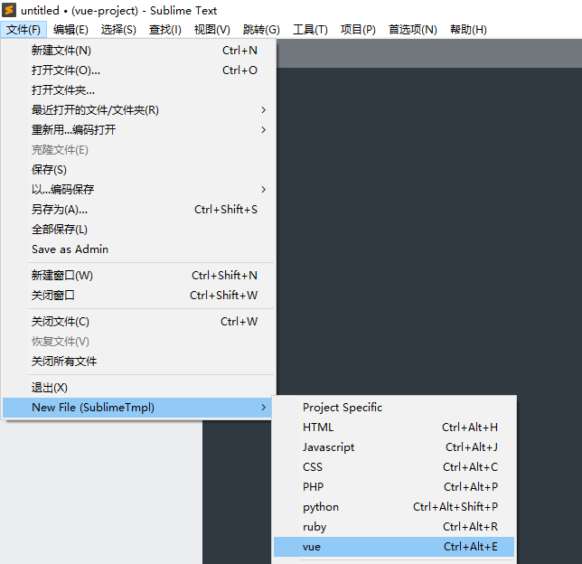The height and width of the screenshot is (564, 582).
Task: Open the 编辑(E) menu
Action: (x=70, y=29)
